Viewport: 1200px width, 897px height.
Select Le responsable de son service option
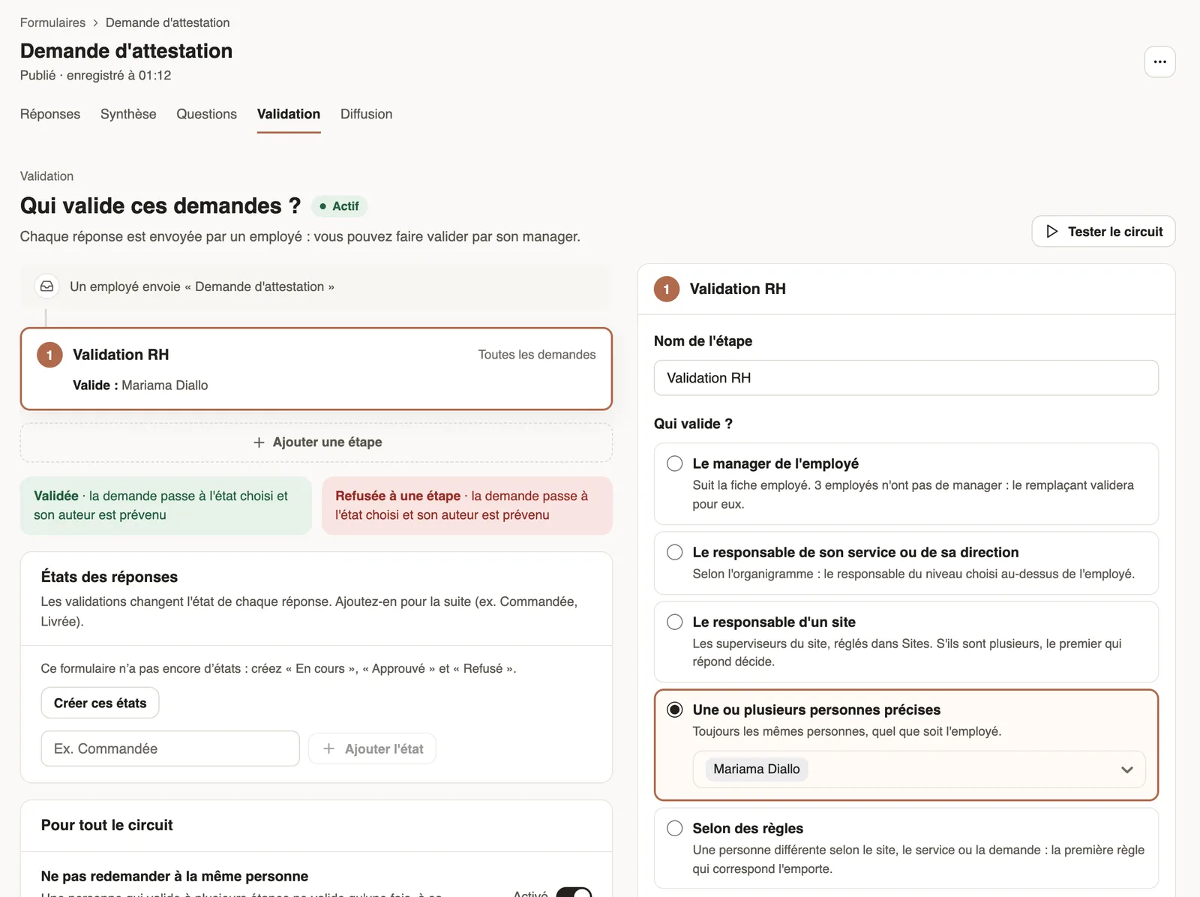906,563
